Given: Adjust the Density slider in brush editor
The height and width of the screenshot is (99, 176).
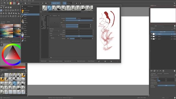Looking at the screenshot, I should [x=79, y=36].
